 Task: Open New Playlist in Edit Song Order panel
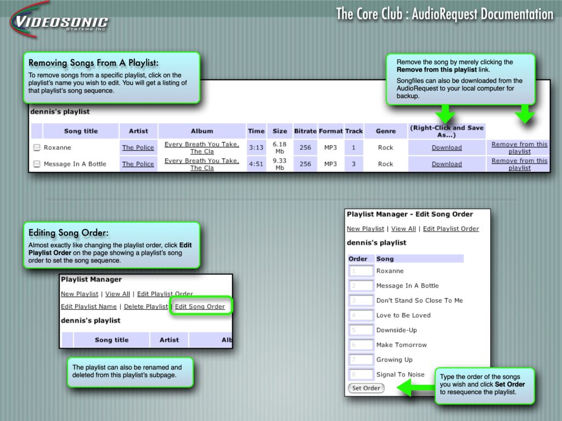click(365, 229)
